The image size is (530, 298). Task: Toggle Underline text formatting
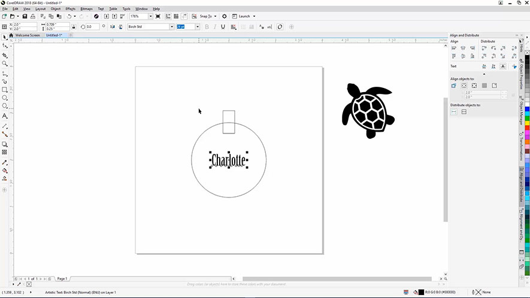pyautogui.click(x=223, y=27)
